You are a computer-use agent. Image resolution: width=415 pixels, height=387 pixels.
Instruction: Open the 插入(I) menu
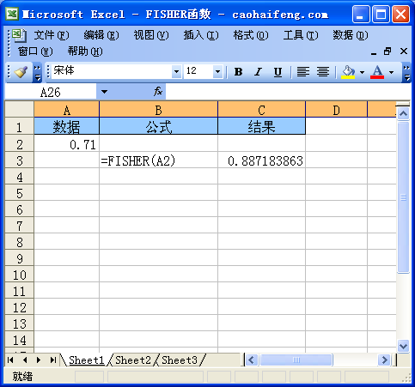click(201, 35)
